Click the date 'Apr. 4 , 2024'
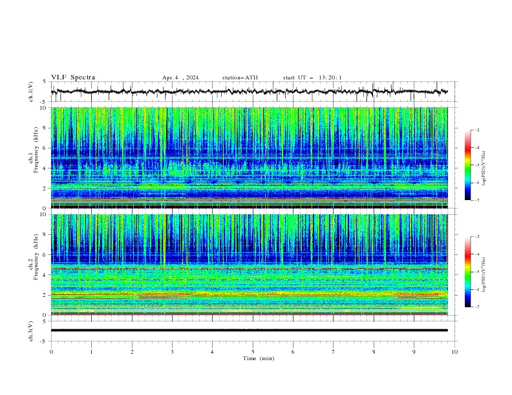The image size is (512, 395). point(180,77)
